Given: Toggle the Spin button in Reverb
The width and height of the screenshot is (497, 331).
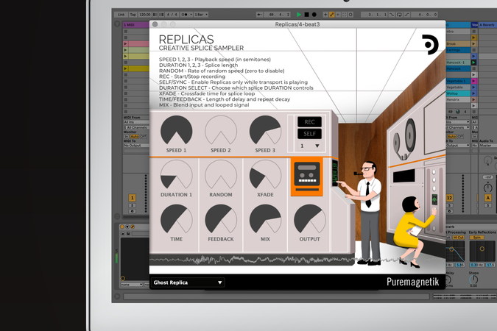Looking at the screenshot, I should [x=477, y=237].
